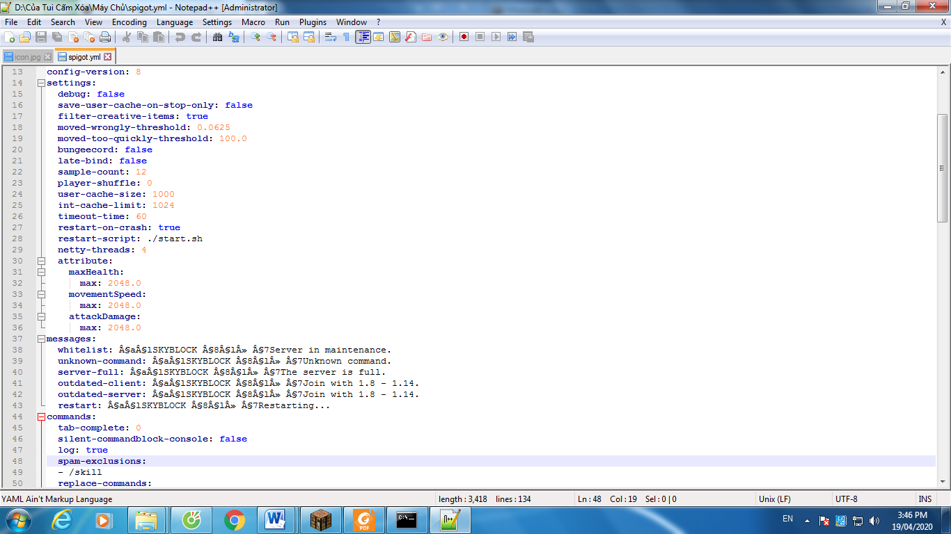Collapse the messages section fold marker
Viewport: 951px width, 534px height.
pyautogui.click(x=41, y=339)
